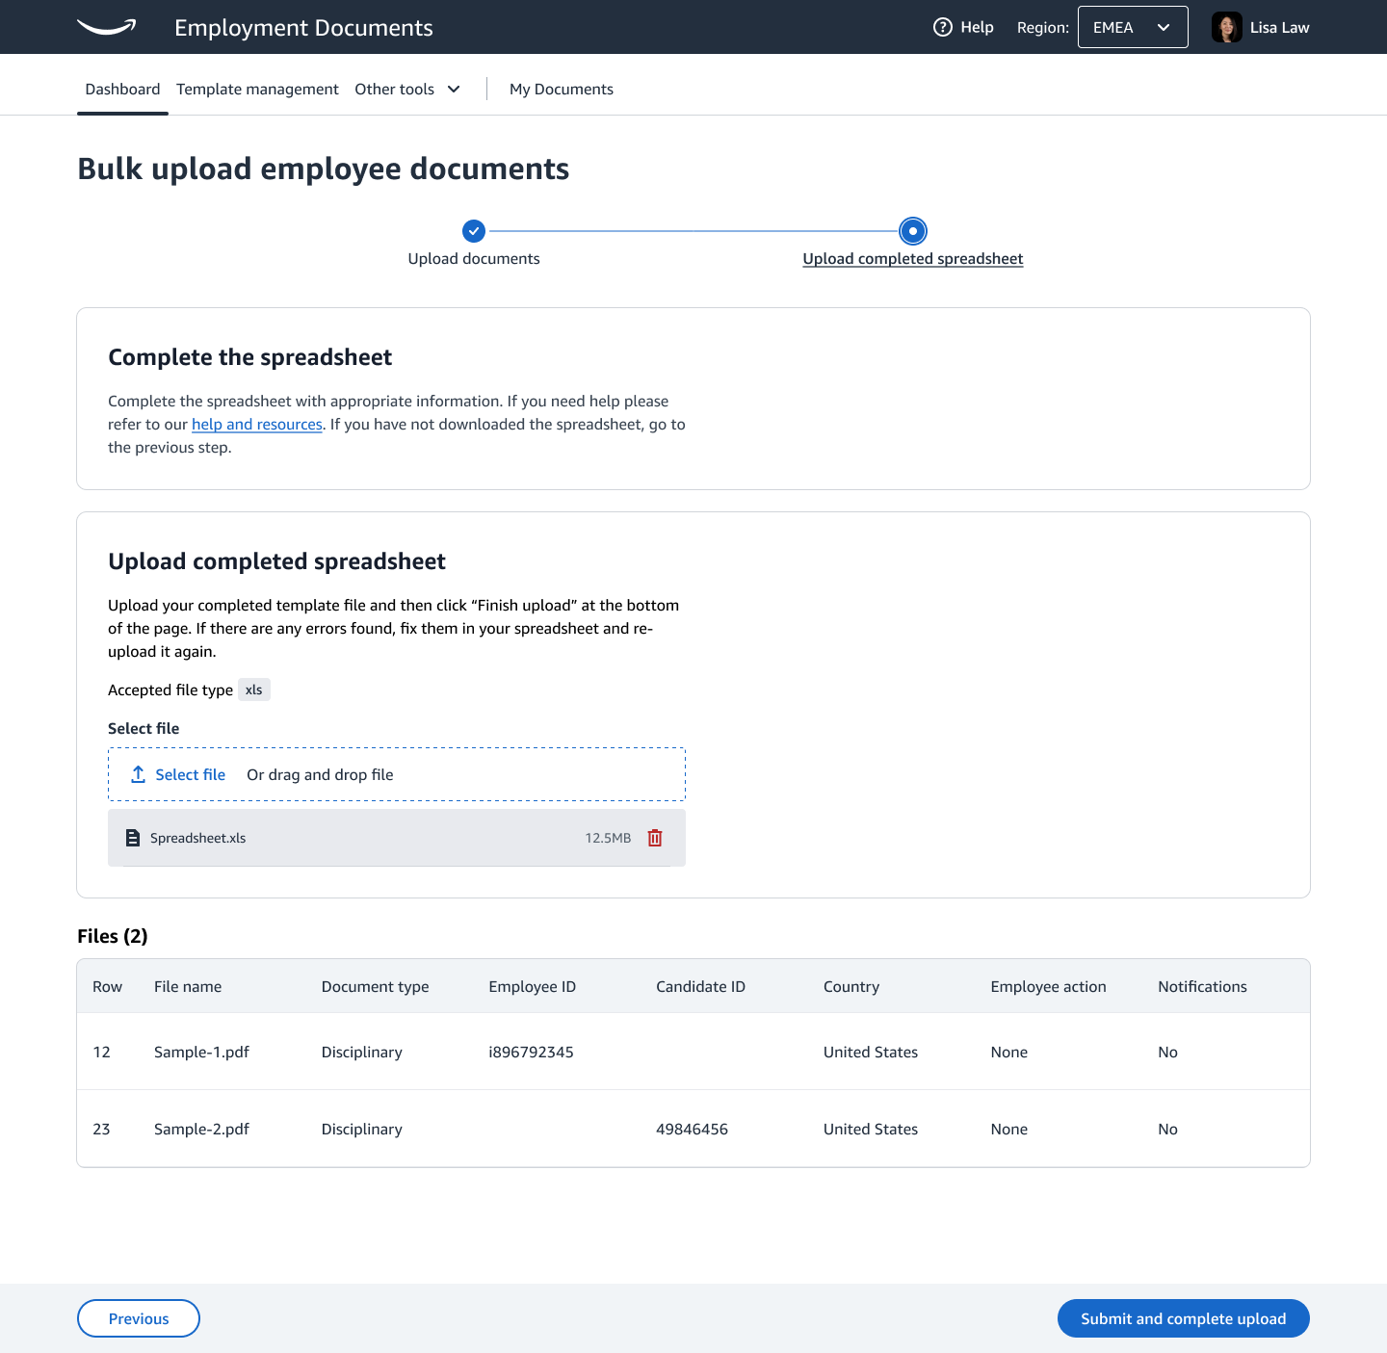The width and height of the screenshot is (1387, 1353).
Task: Click the Amazon smile logo
Action: tap(107, 27)
